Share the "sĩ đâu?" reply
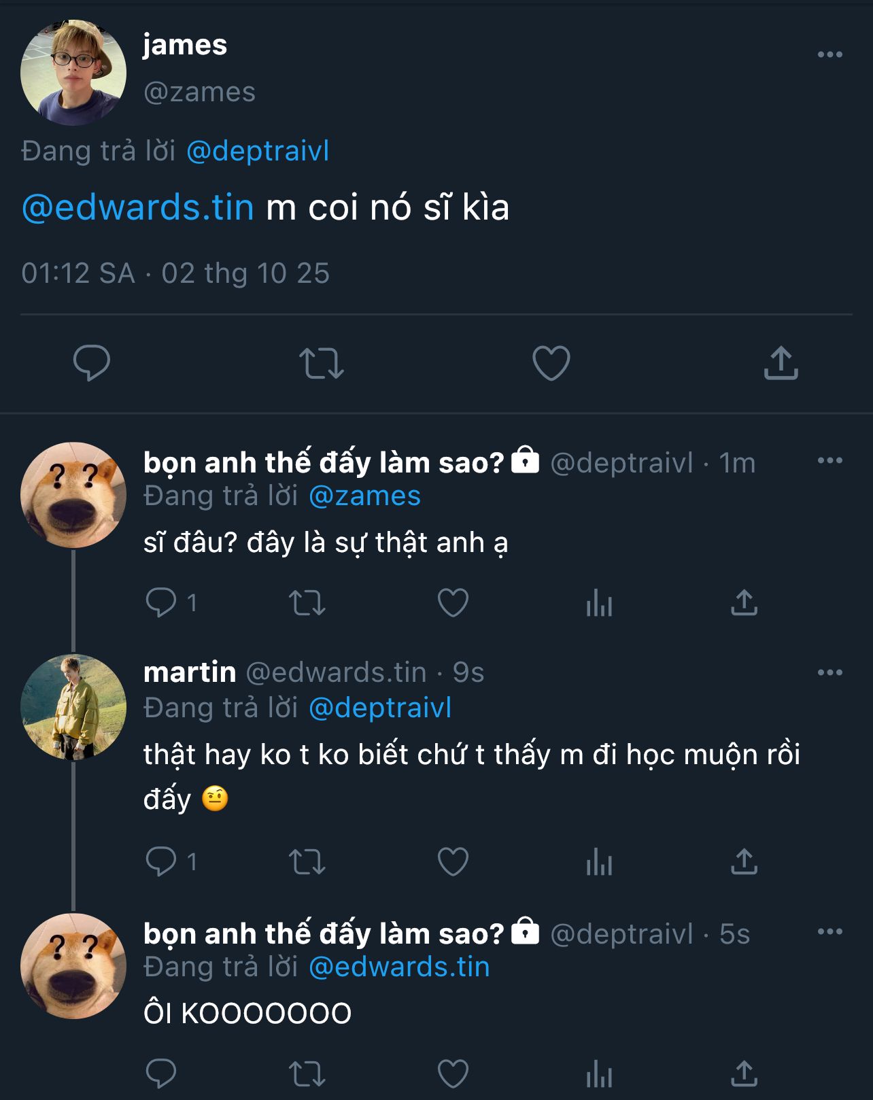Viewport: 873px width, 1100px height. (x=744, y=603)
